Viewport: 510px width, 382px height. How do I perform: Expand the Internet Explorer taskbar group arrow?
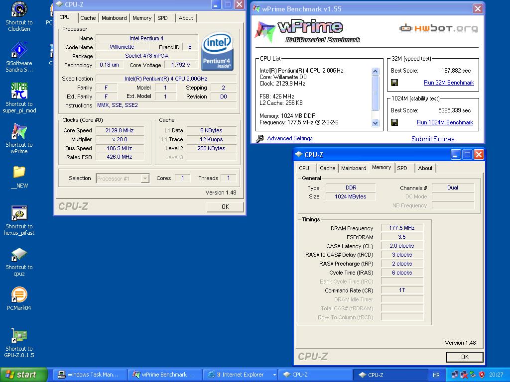click(274, 375)
